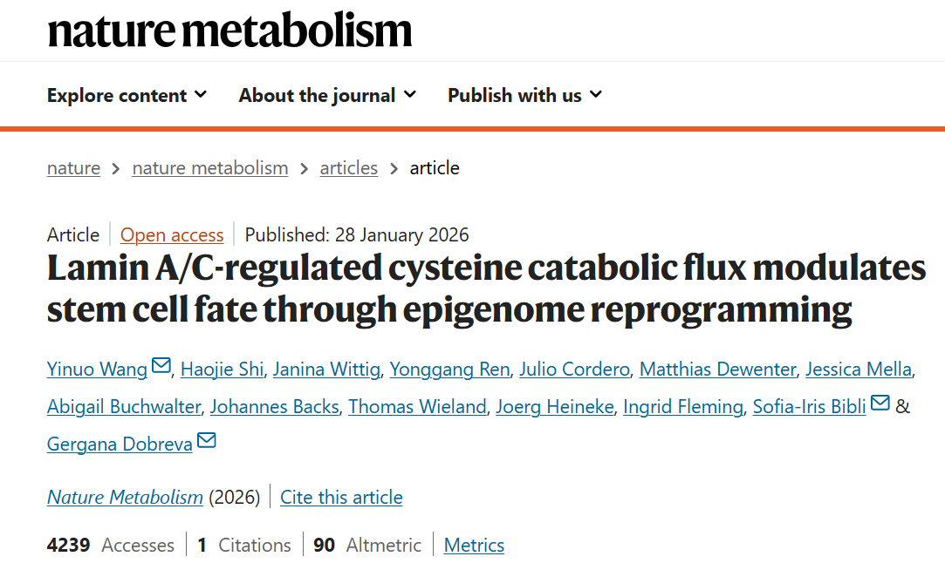
Task: Click the nature metabolism logo
Action: [x=229, y=31]
